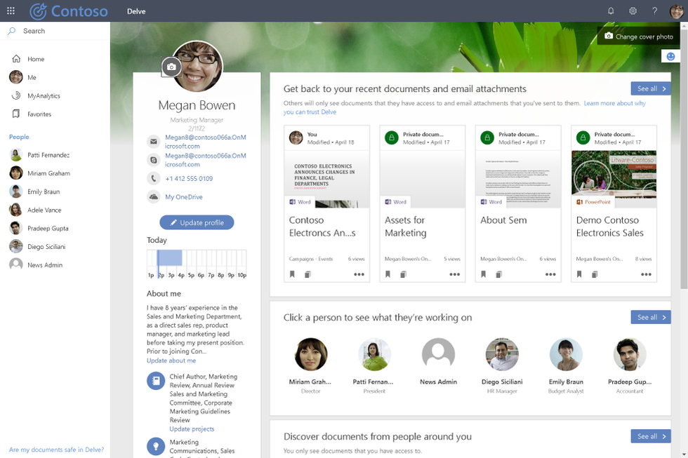Open more options on About Sem card
688x458 pixels.
(x=550, y=274)
